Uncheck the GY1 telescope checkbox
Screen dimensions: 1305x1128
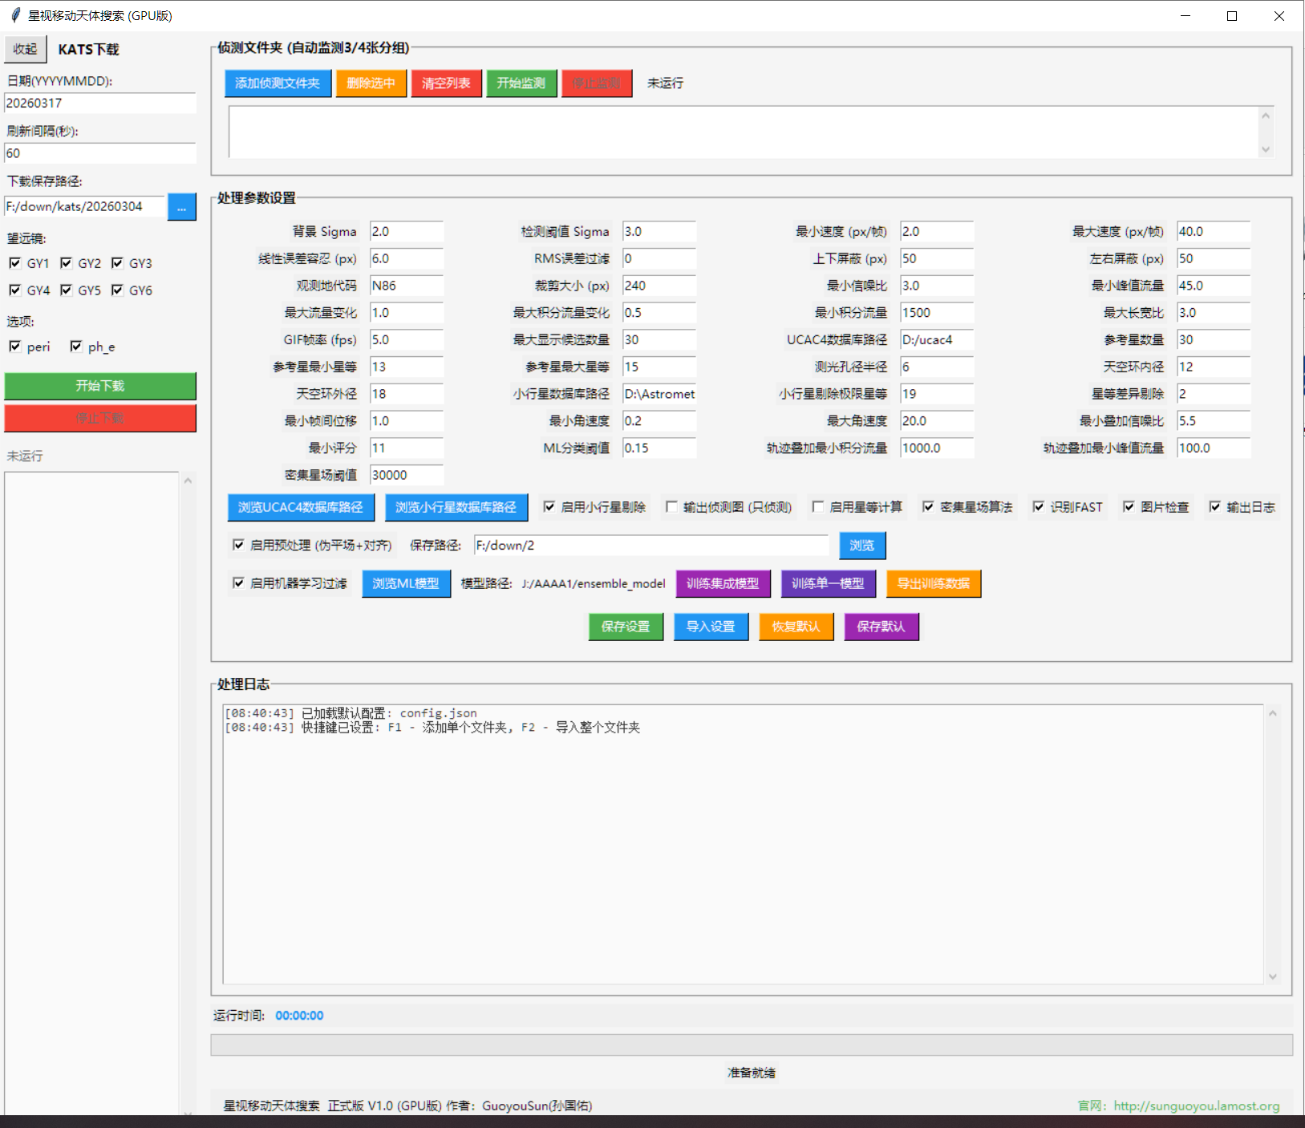(15, 263)
